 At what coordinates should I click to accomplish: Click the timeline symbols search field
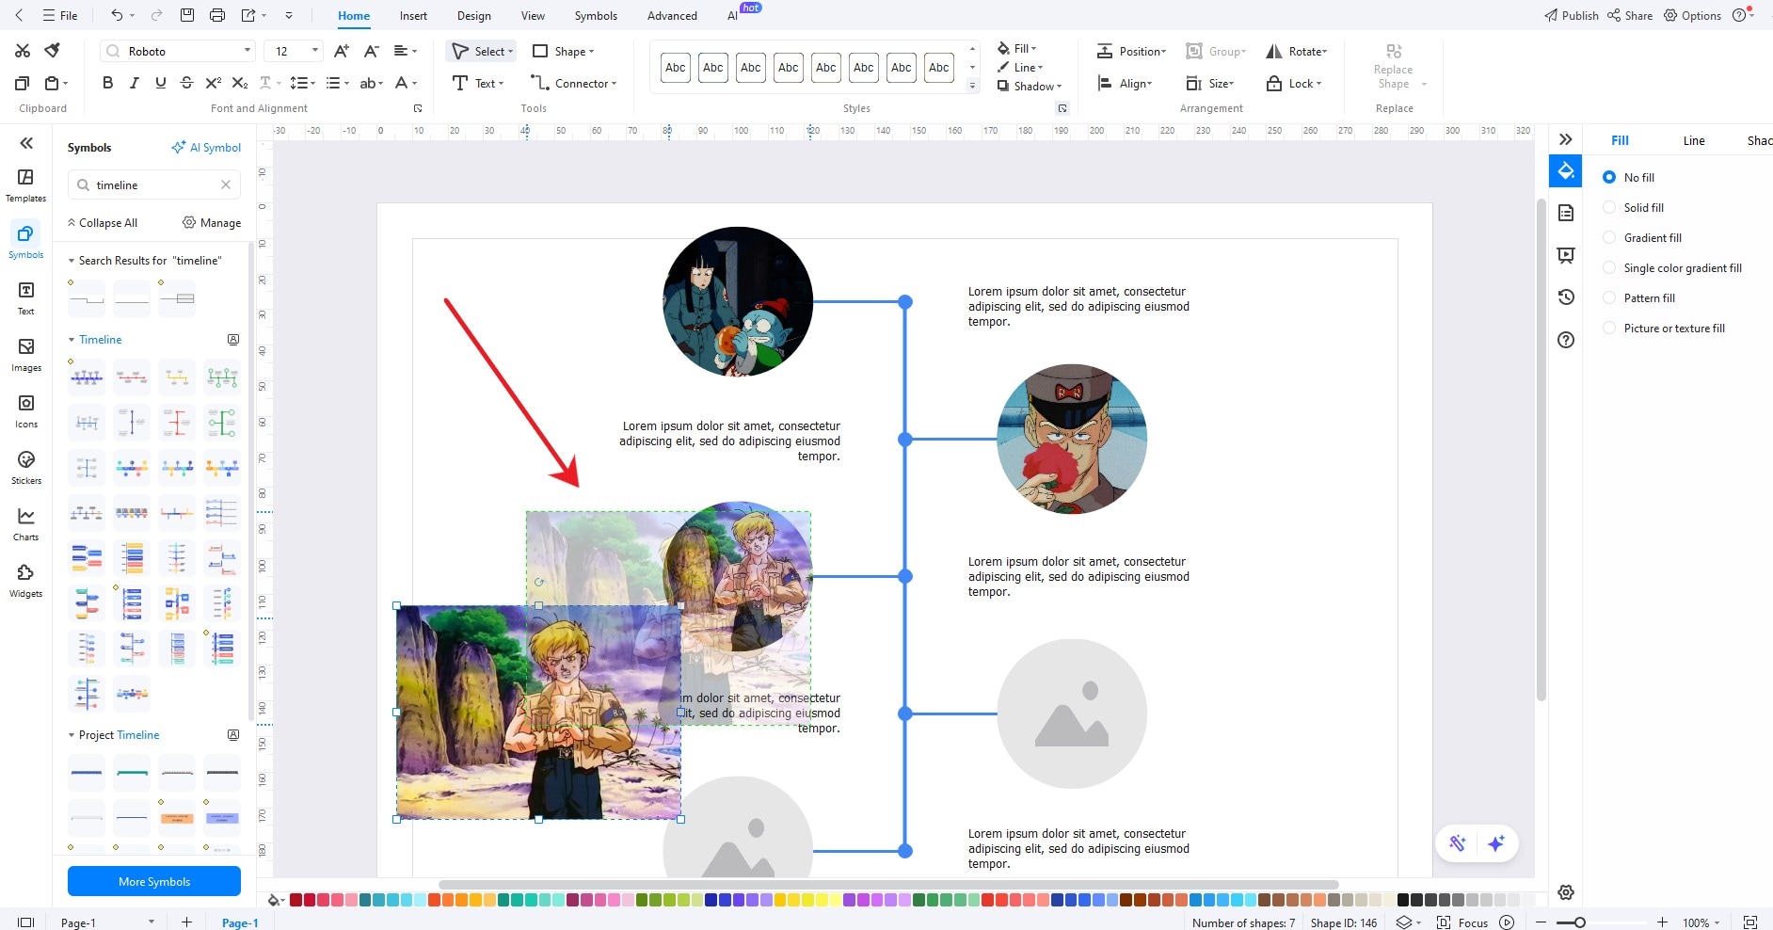(x=154, y=184)
